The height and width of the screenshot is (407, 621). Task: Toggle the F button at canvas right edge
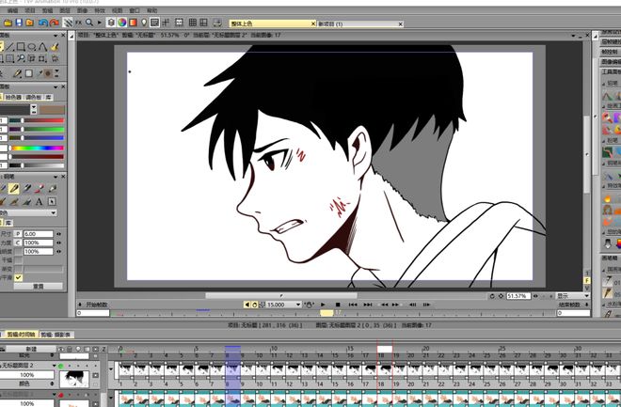tap(587, 280)
